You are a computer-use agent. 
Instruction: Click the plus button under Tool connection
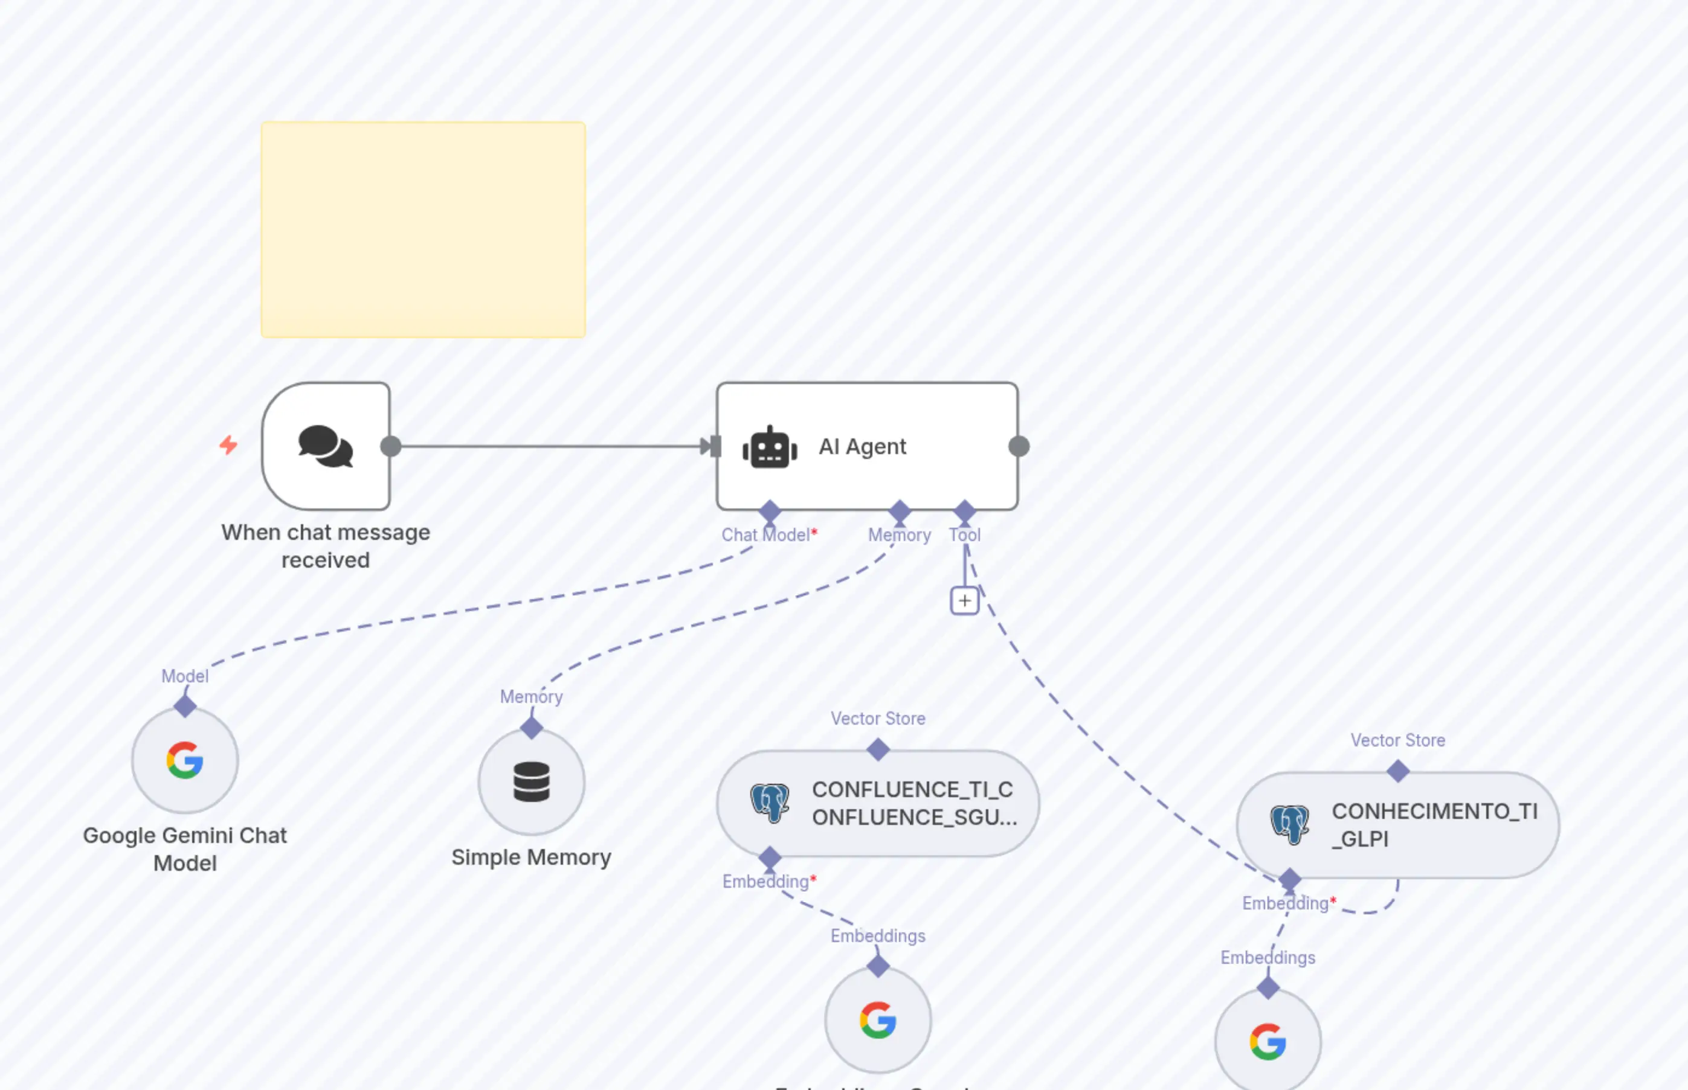click(x=964, y=600)
